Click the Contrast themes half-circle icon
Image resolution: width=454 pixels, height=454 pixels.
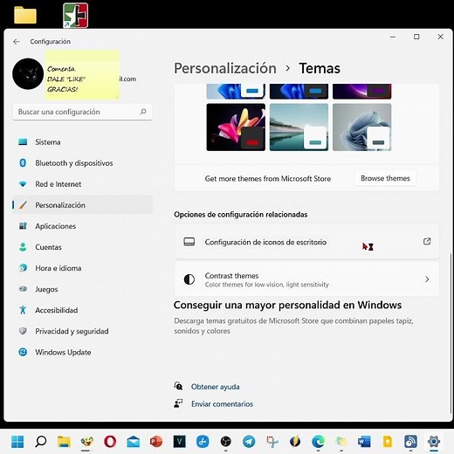pos(189,279)
